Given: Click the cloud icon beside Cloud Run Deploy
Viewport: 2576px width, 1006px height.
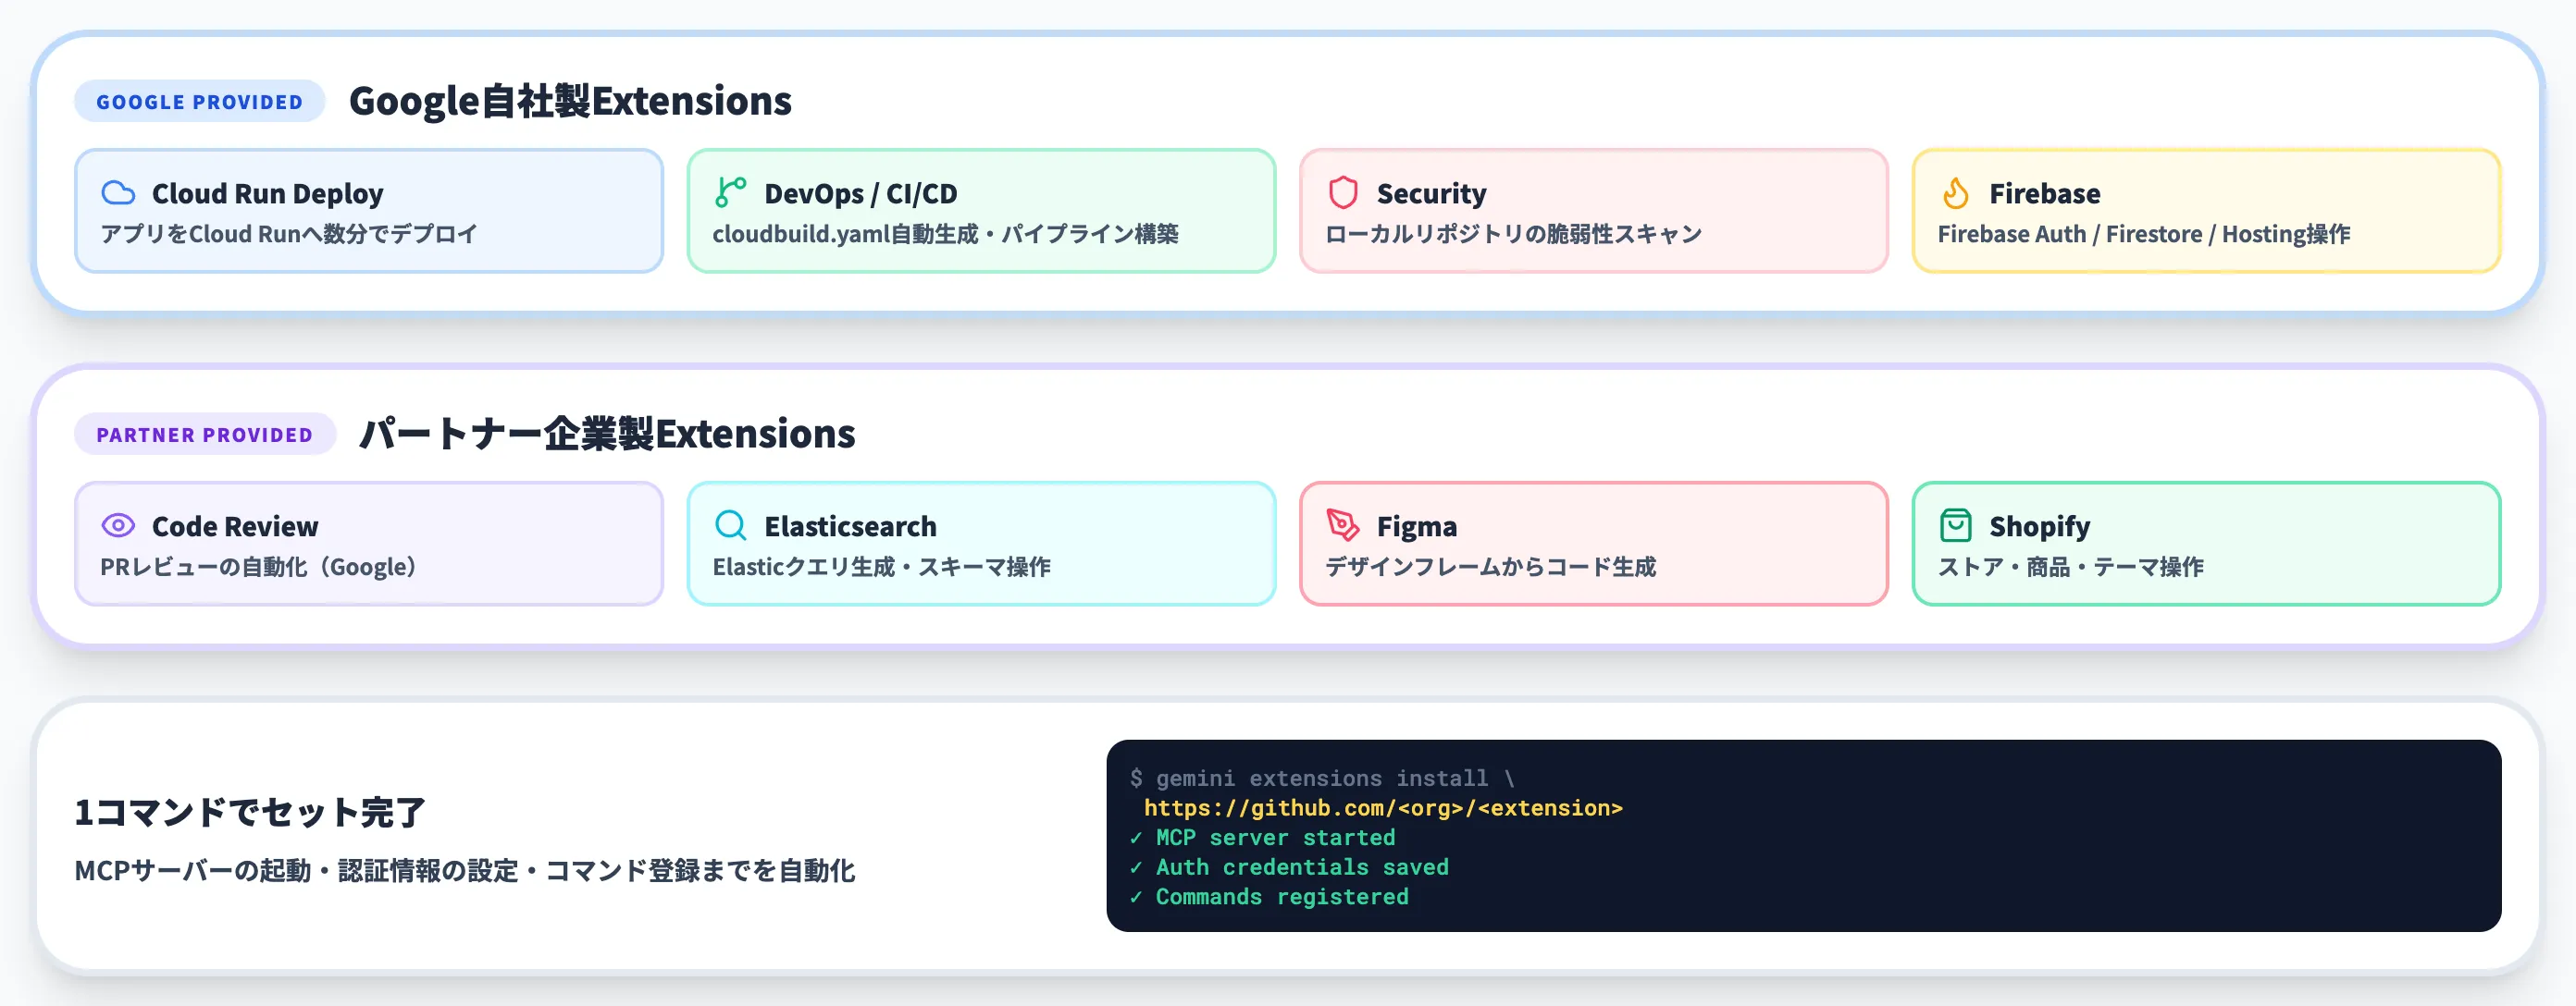Looking at the screenshot, I should click(x=118, y=193).
